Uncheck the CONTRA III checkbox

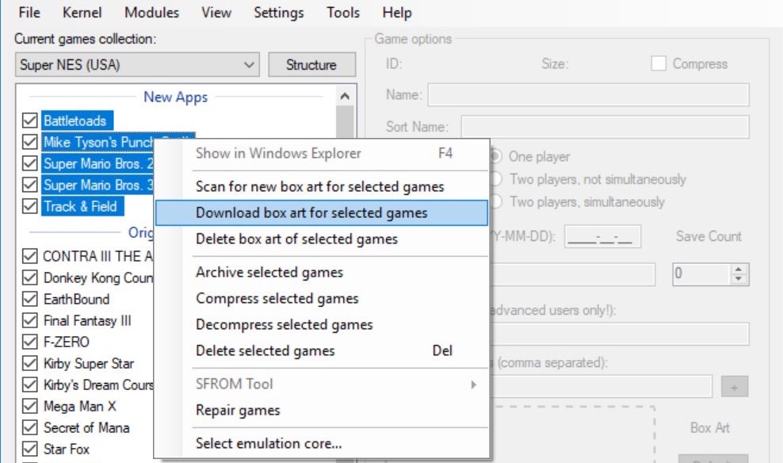tap(30, 256)
